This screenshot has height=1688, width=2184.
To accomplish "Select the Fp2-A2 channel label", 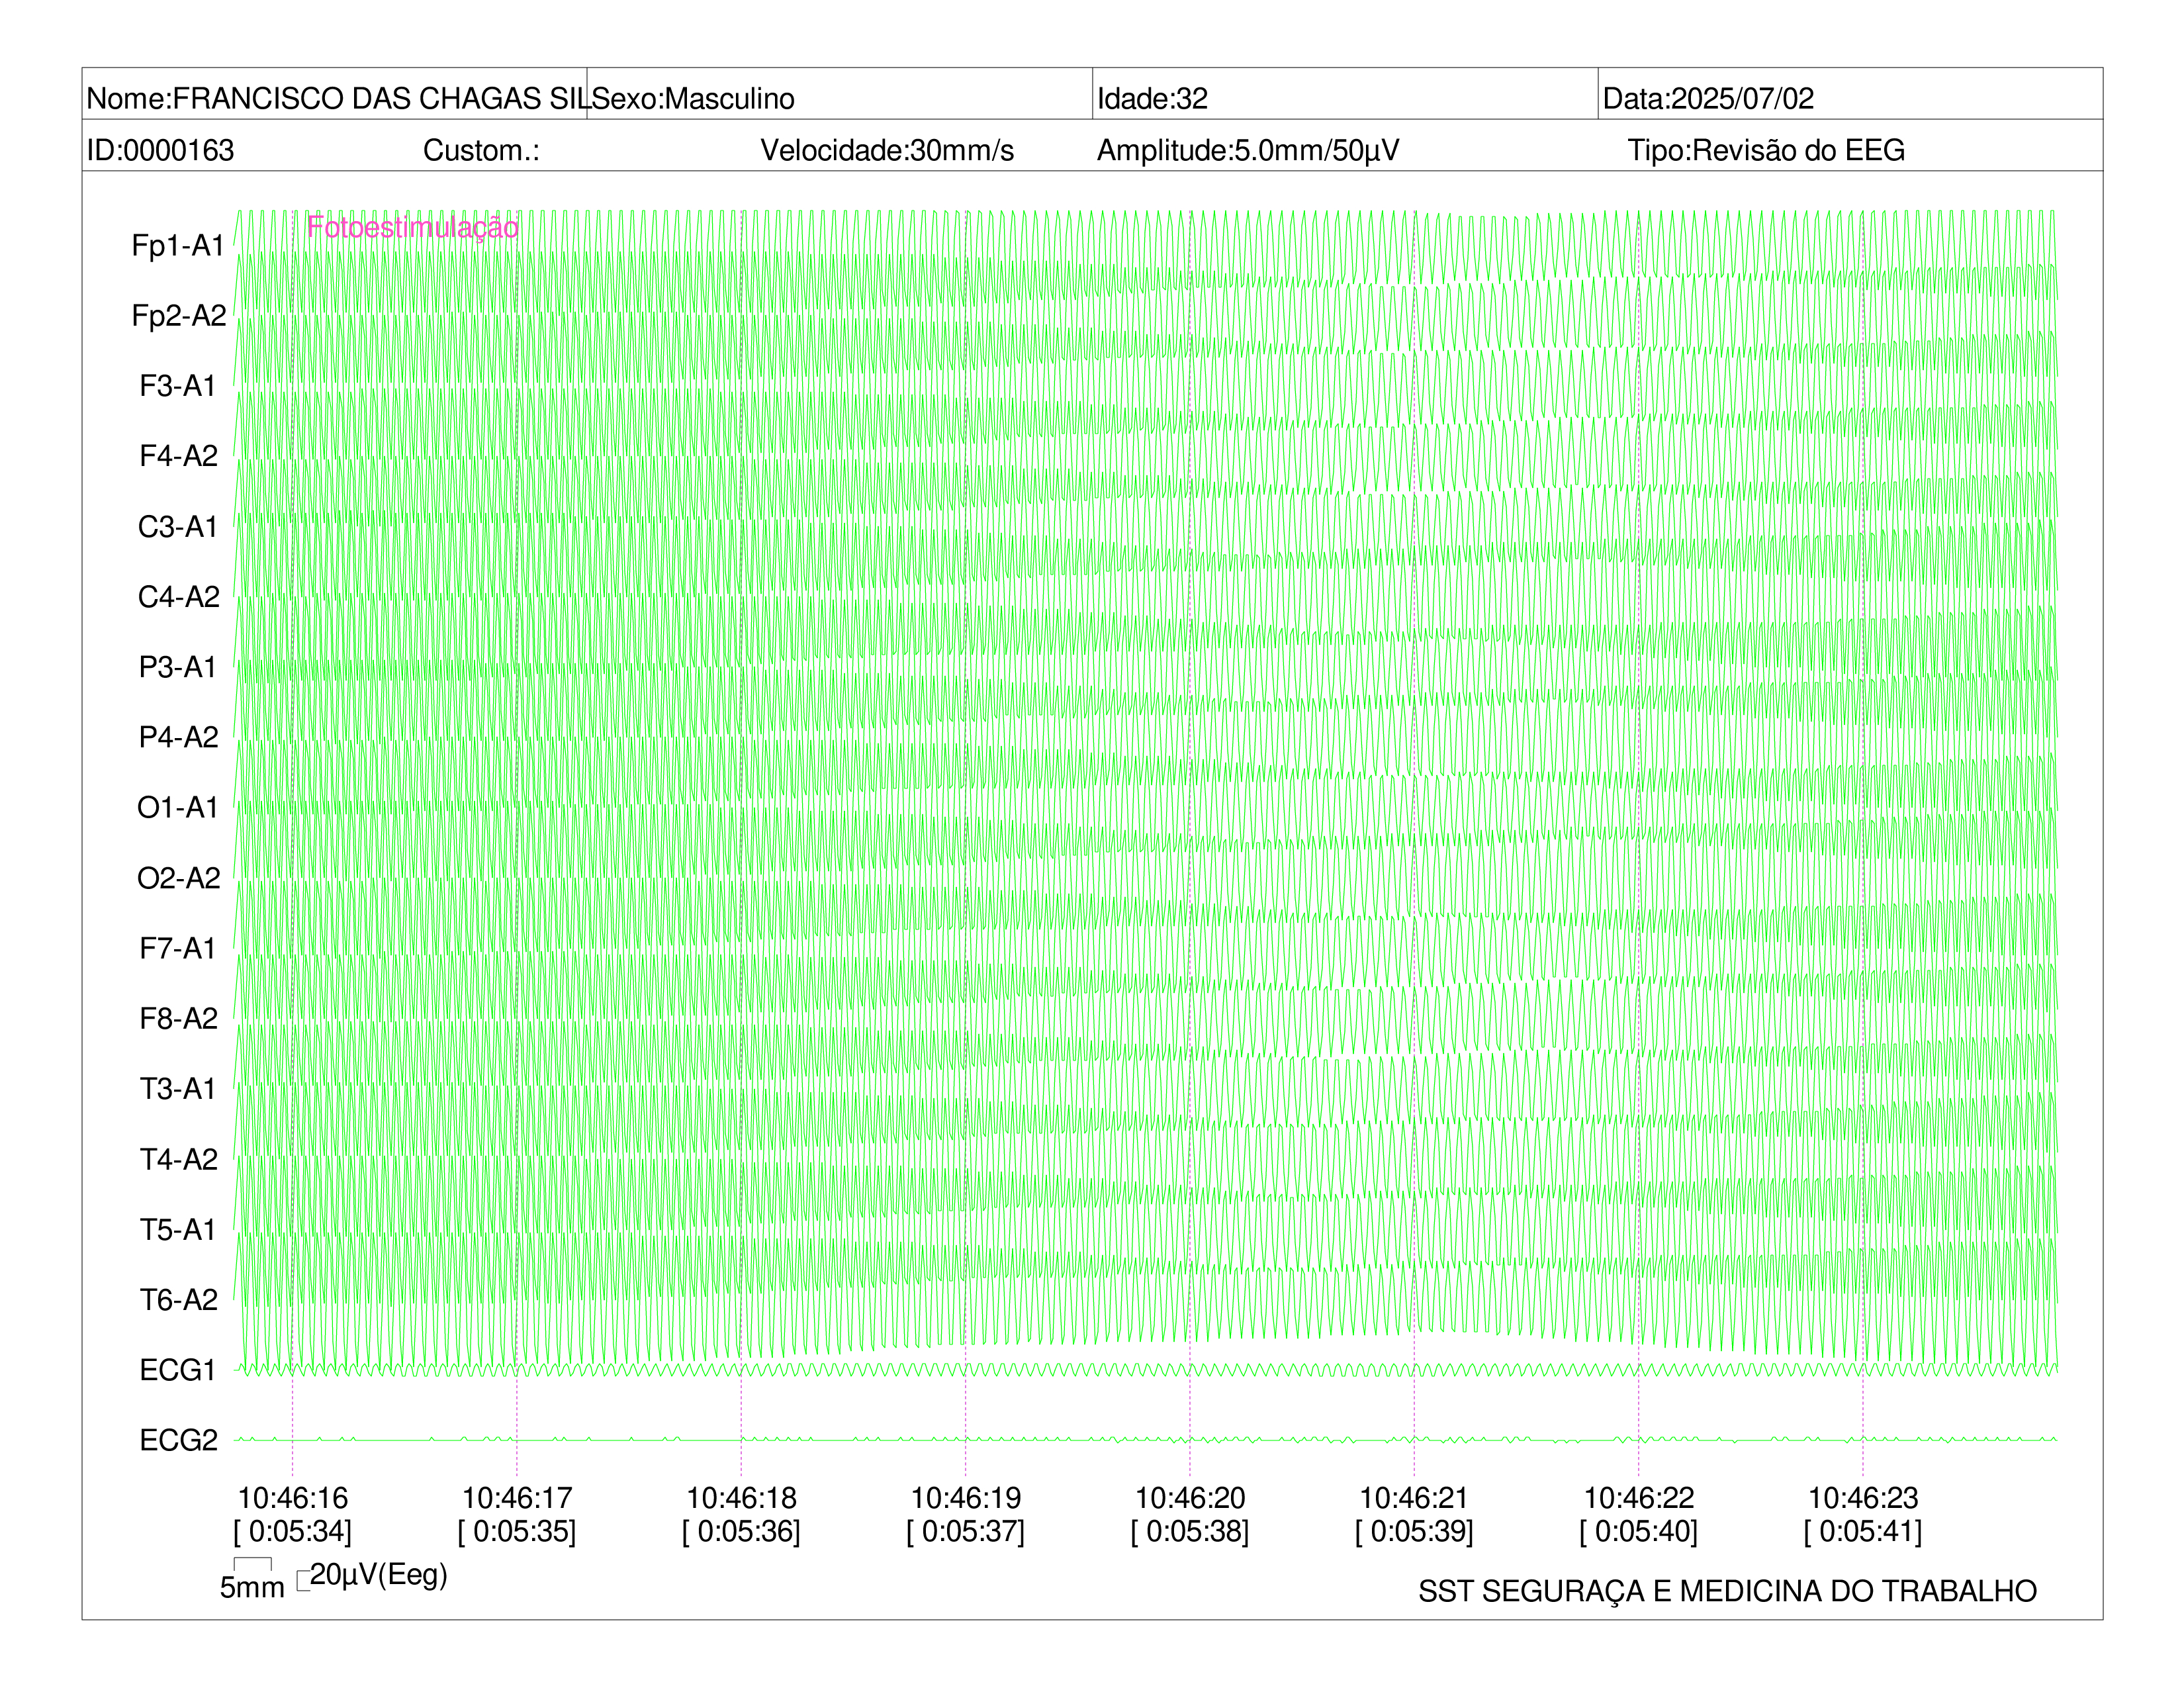I will click(x=178, y=315).
